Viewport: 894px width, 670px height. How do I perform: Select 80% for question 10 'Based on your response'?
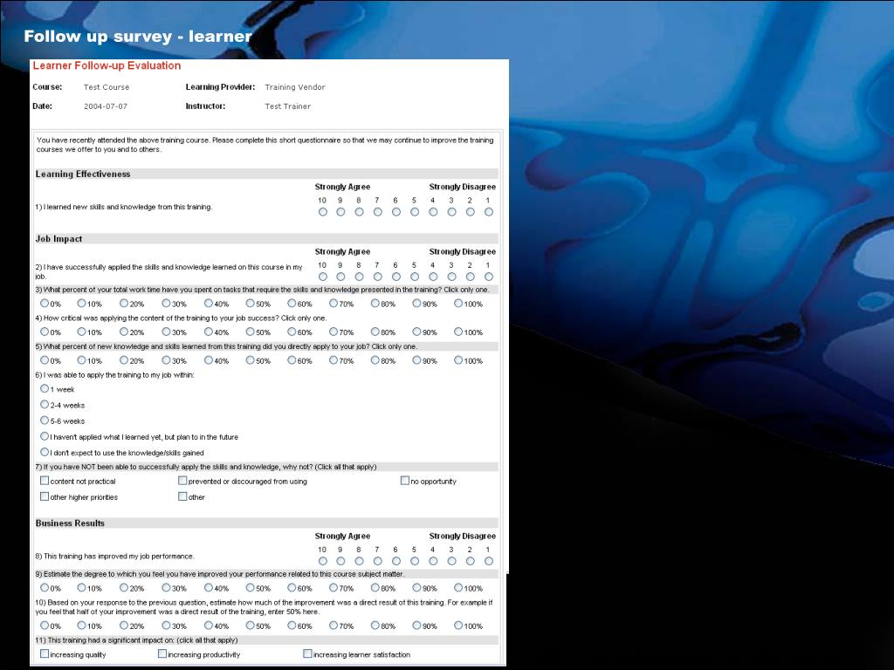[x=375, y=625]
